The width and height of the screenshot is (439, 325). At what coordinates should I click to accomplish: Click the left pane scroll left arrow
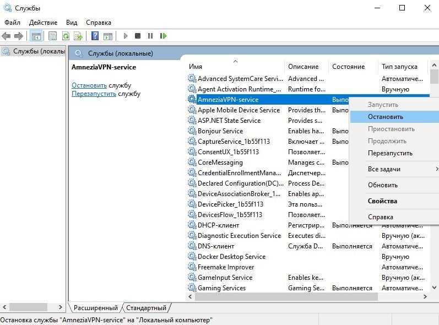point(4,307)
